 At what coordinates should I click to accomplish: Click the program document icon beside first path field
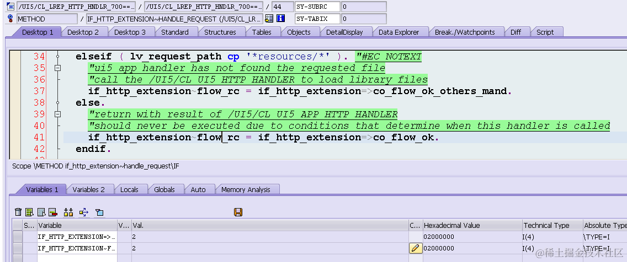(11, 7)
